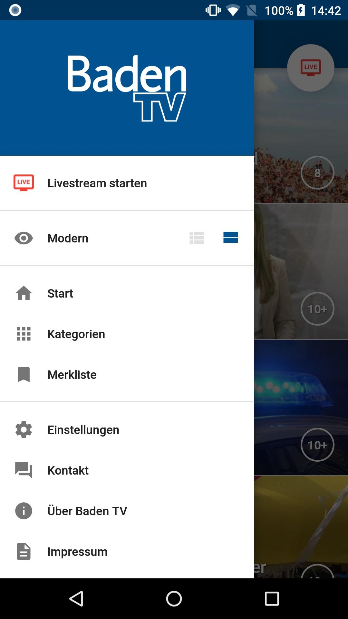
Task: Click the eye icon beside Modern
Action: [x=24, y=238]
